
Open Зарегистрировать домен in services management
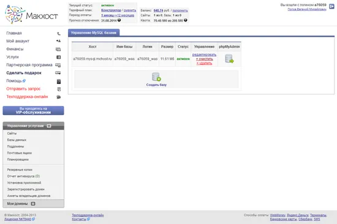tap(26, 189)
